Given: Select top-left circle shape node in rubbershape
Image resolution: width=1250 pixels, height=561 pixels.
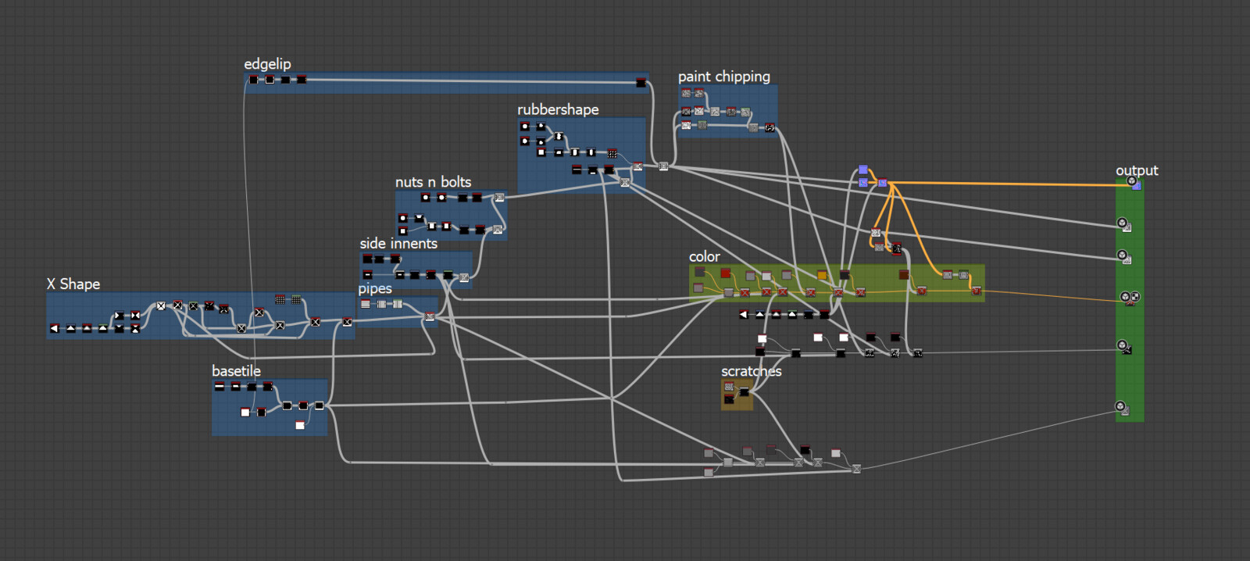Looking at the screenshot, I should pyautogui.click(x=525, y=126).
